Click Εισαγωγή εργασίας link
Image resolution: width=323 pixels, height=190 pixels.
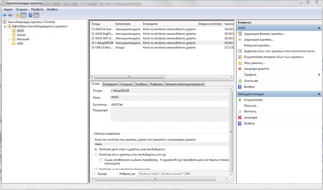tap(258, 45)
